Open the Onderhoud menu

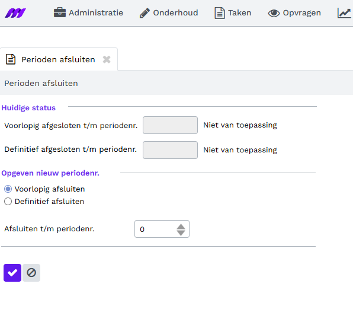pyautogui.click(x=169, y=13)
